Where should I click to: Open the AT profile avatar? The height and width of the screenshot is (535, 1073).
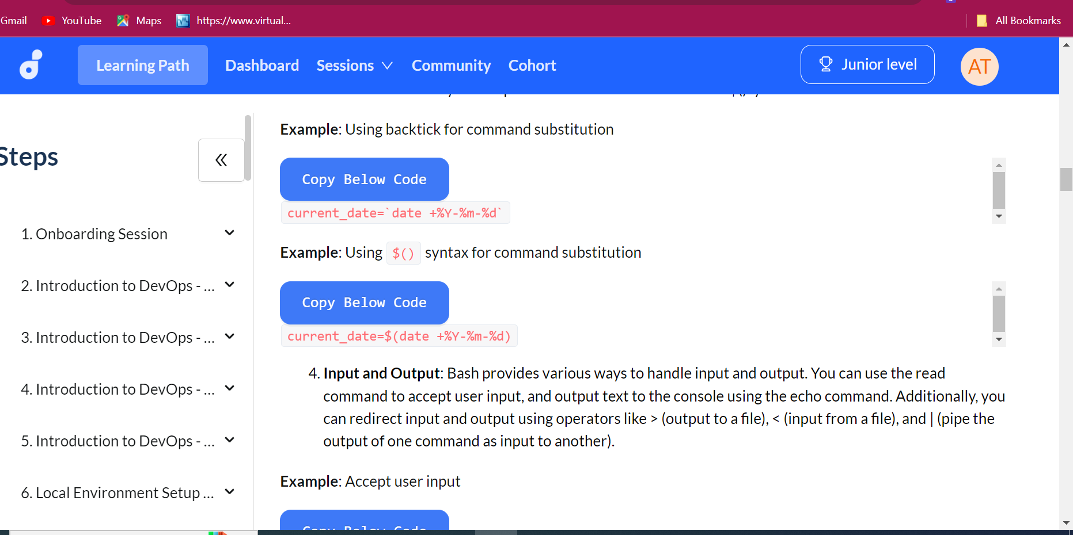coord(979,67)
